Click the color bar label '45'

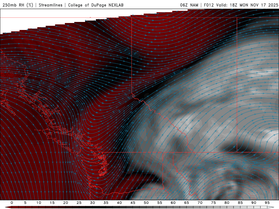pos(133,203)
